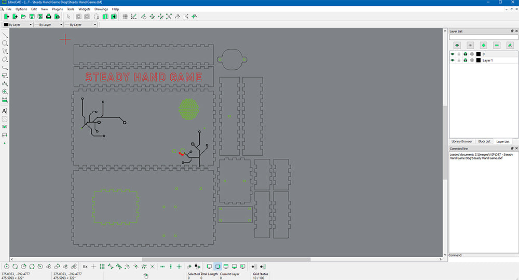Viewport: 519px width, 280px height.
Task: Switch to the Library Browser tab
Action: click(462, 141)
